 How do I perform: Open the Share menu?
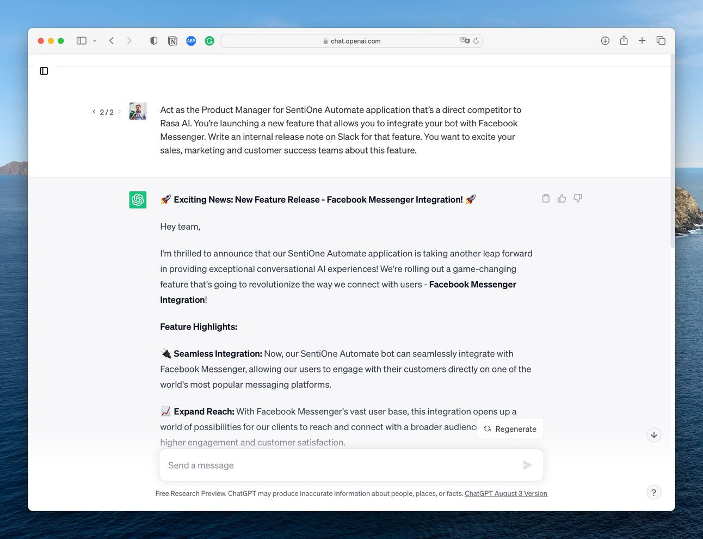coord(624,40)
